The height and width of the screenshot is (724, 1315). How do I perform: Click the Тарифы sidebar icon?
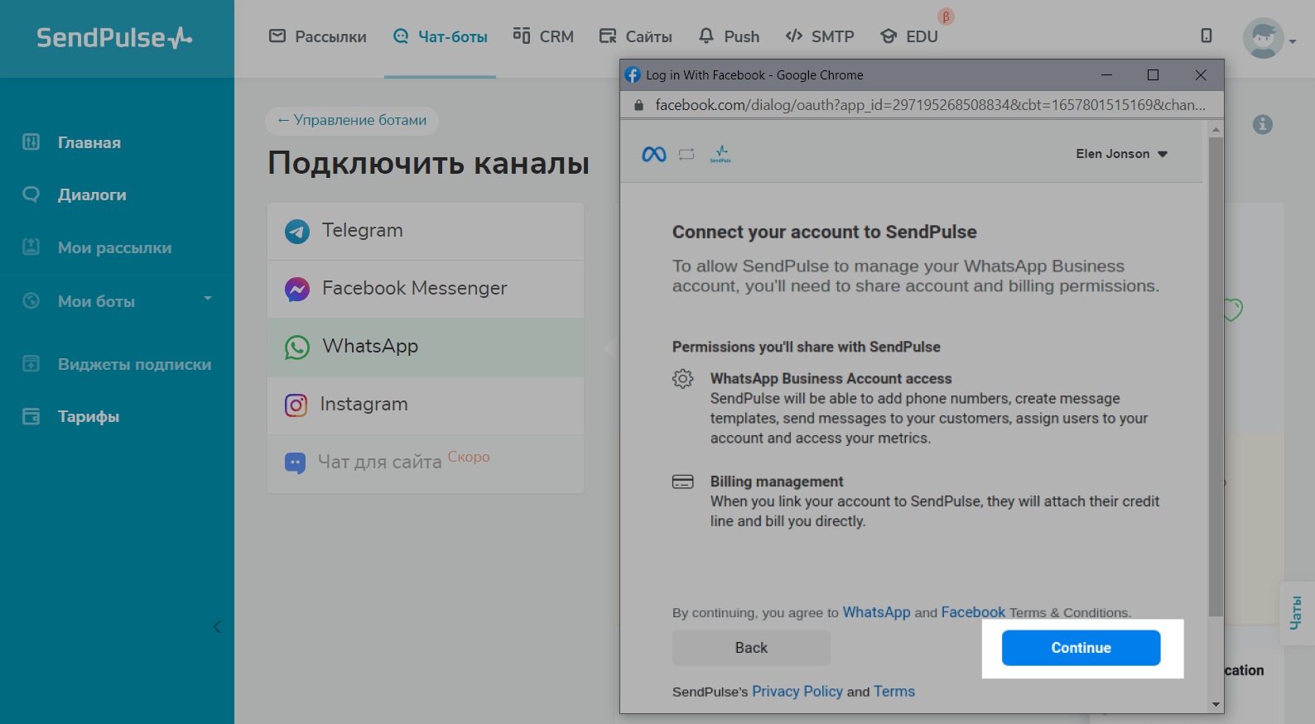[x=31, y=416]
